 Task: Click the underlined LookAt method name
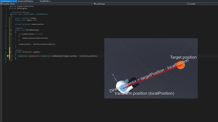point(36,52)
